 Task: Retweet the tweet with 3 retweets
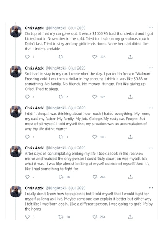tap(61, 137)
